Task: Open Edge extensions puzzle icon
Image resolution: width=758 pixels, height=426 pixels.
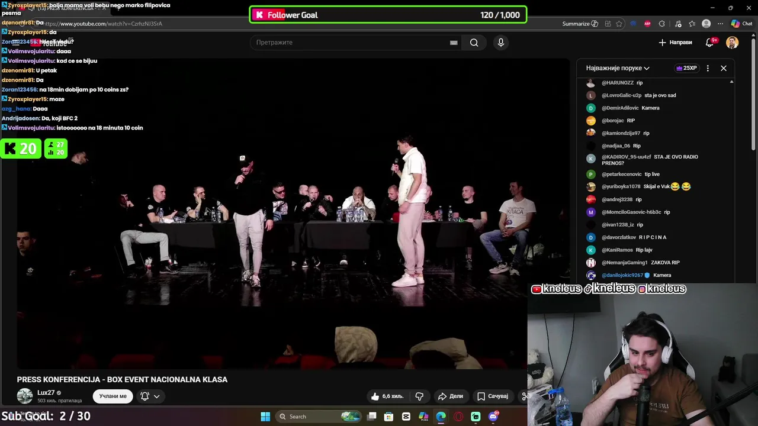Action: 661,24
